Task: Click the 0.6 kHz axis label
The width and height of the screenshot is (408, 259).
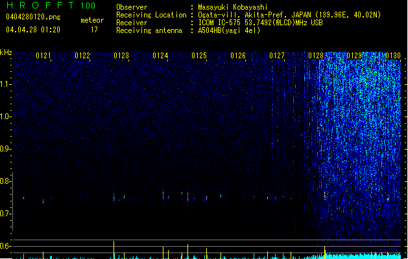Action: click(5, 246)
